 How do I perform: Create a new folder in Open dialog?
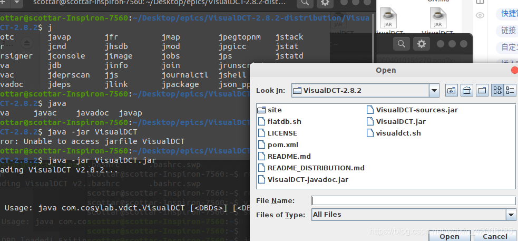[482, 90]
